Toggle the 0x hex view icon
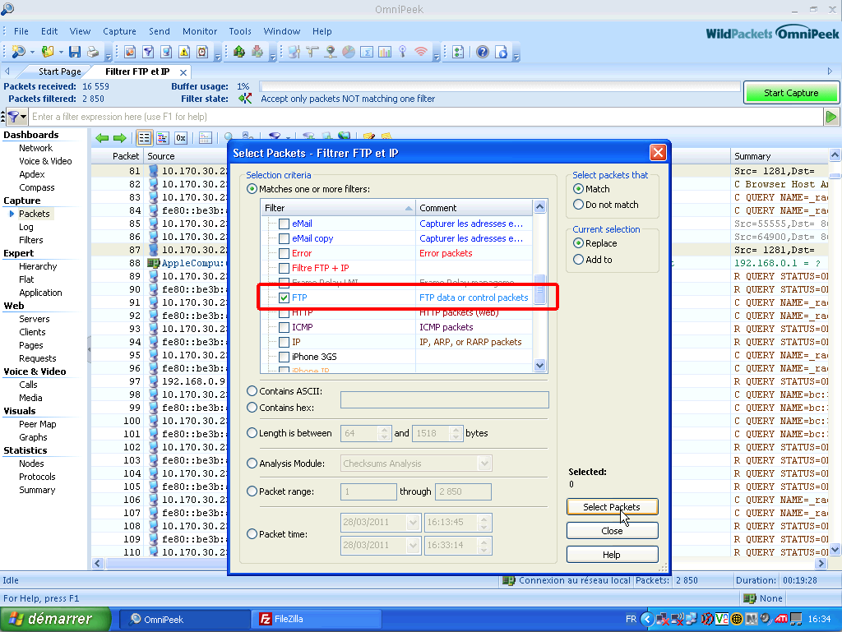Image resolution: width=842 pixels, height=632 pixels. click(x=181, y=138)
